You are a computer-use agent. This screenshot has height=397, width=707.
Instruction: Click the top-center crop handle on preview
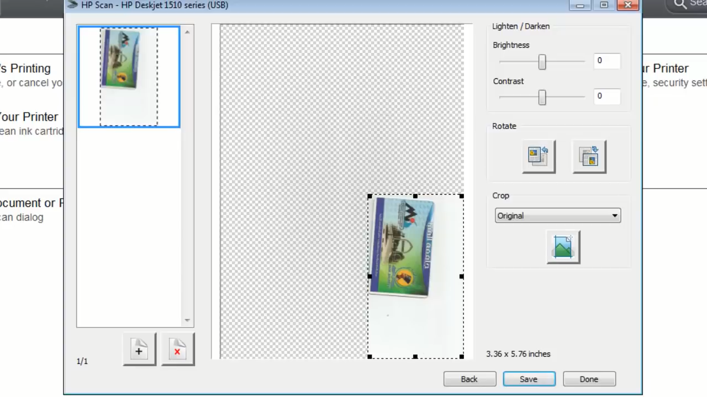tap(415, 196)
